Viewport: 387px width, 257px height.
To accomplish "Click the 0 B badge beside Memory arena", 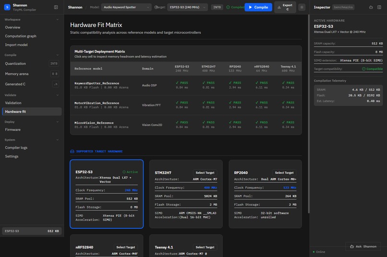I will tap(55, 74).
